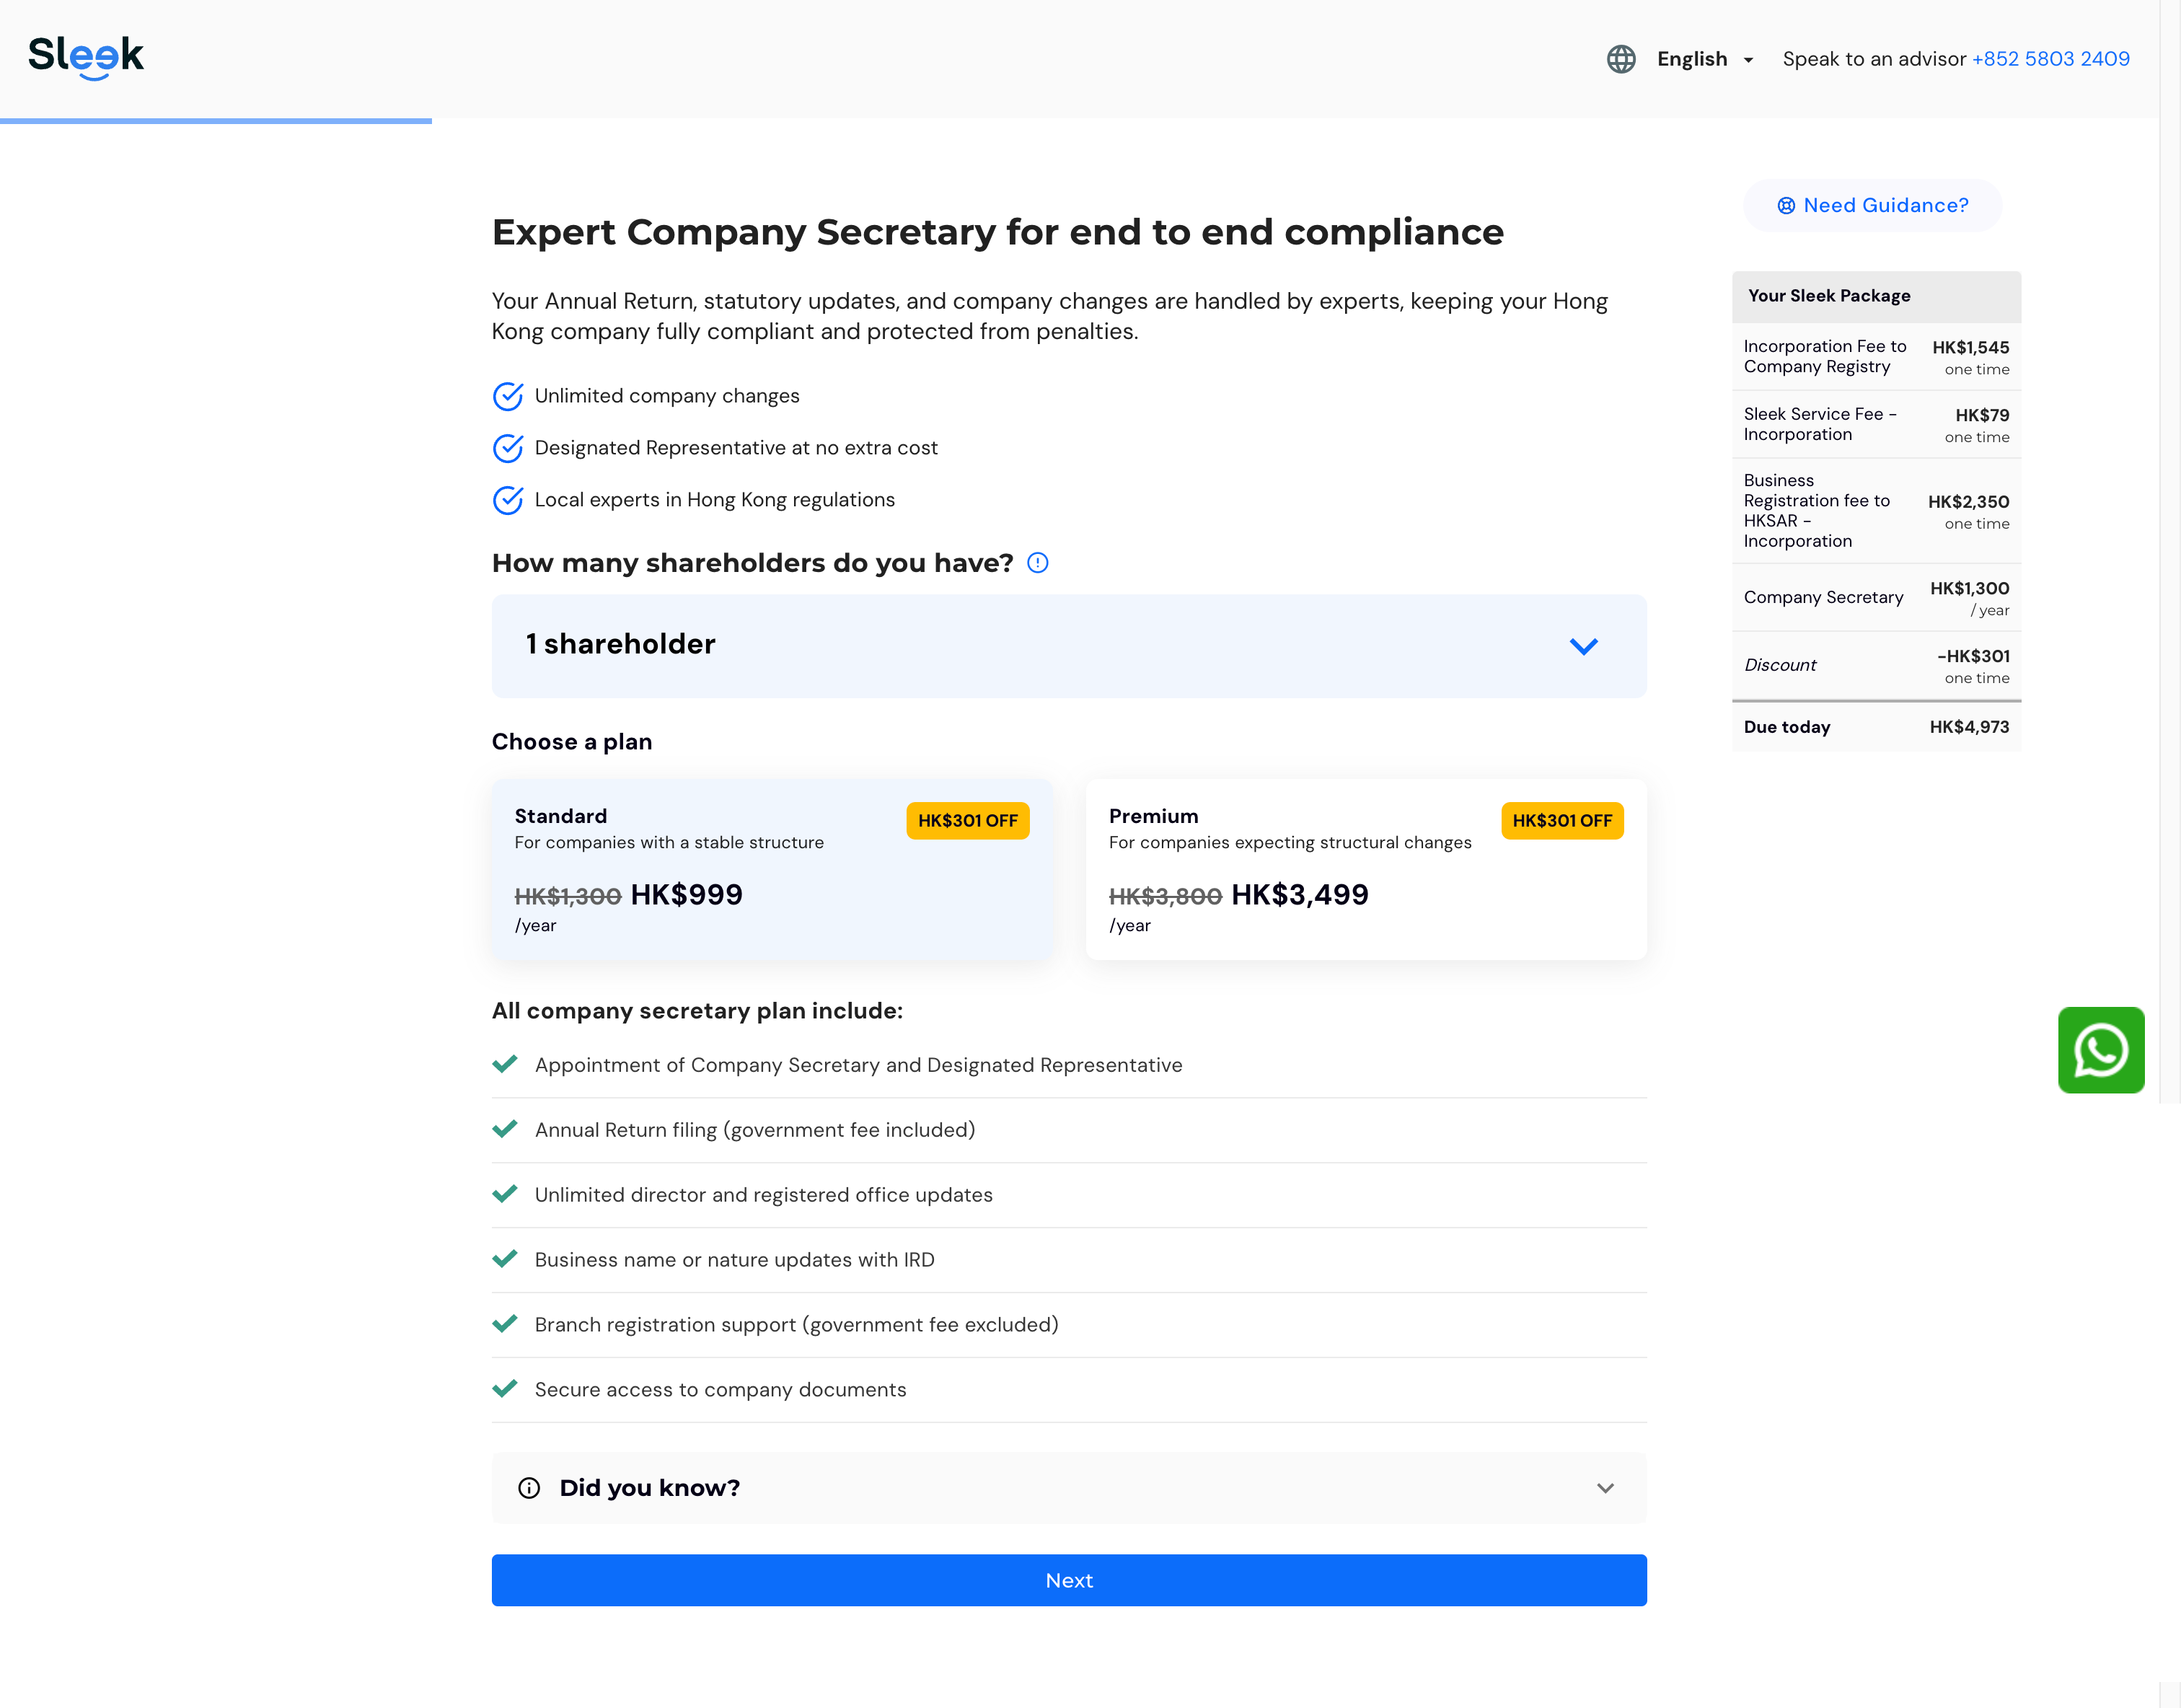The width and height of the screenshot is (2181, 1708).
Task: Click the info icon in Did you know?
Action: tap(529, 1488)
